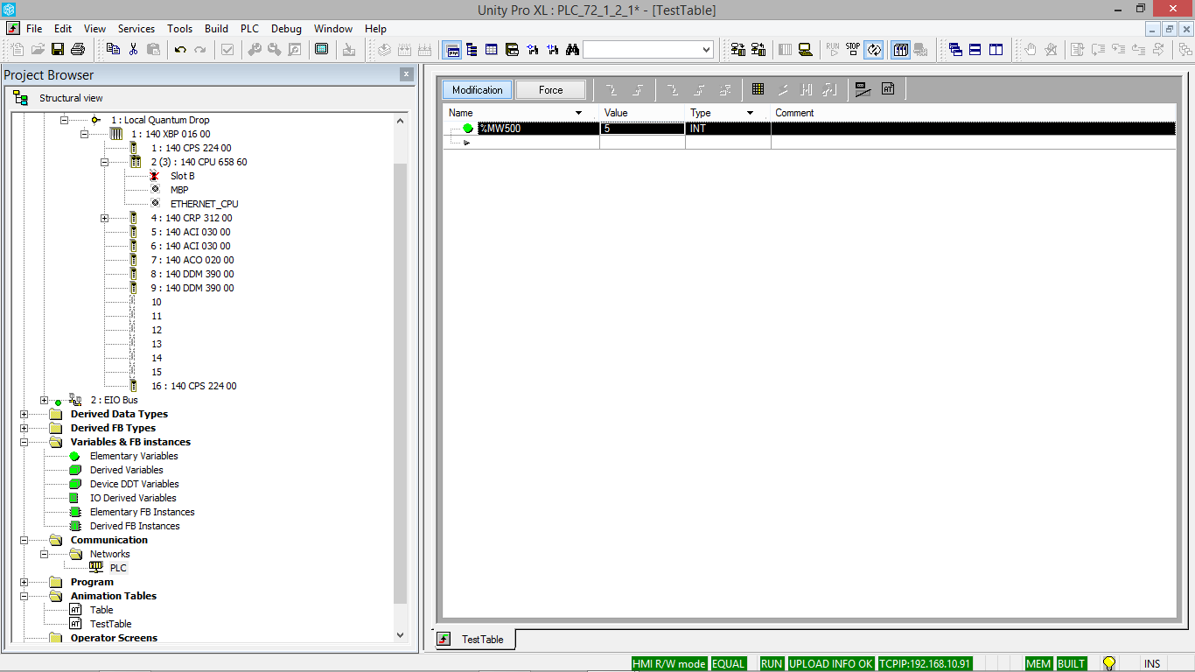Collapse the 140 CPU 658 60 node
This screenshot has width=1195, height=672.
[x=104, y=162]
